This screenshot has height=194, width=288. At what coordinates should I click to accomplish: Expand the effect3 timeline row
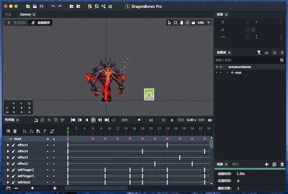8,157
